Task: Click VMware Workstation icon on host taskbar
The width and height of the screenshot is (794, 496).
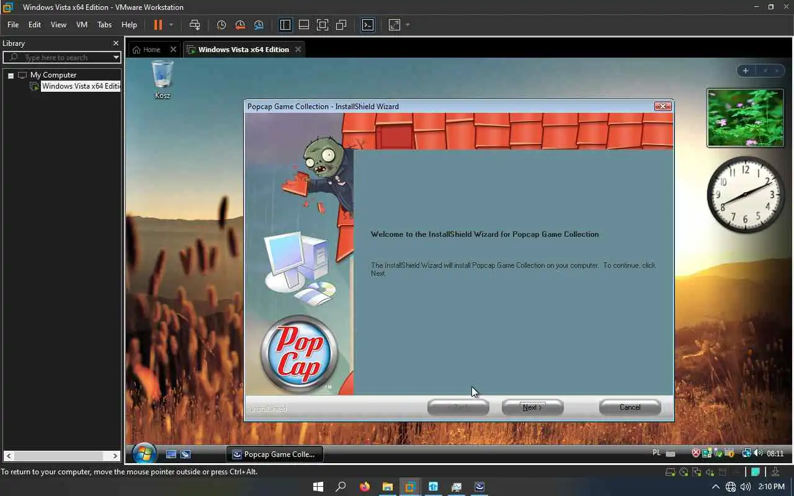Action: click(x=410, y=487)
